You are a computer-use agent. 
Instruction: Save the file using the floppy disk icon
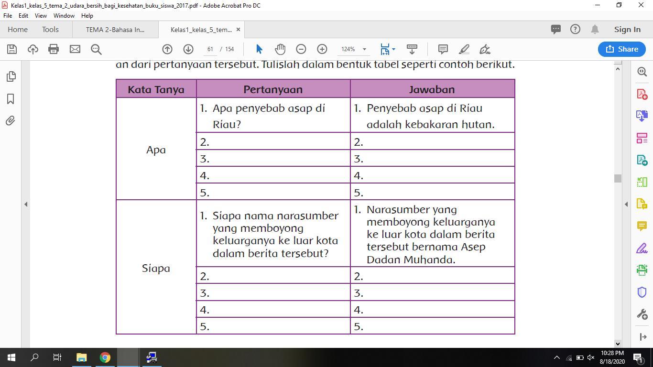pos(12,49)
